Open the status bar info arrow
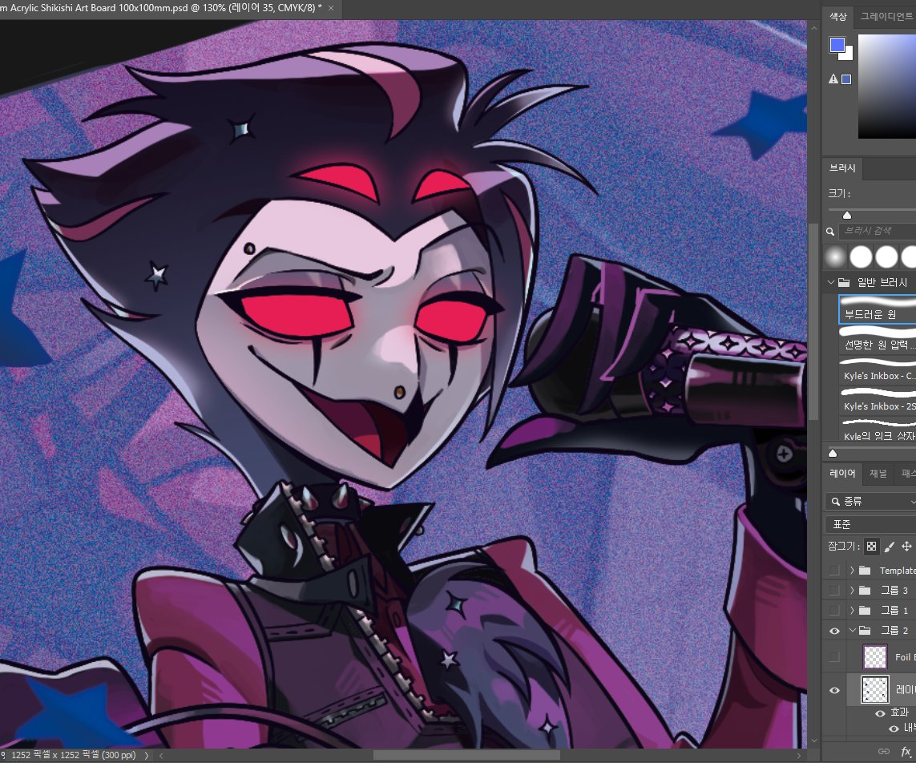The image size is (916, 763). point(146,756)
